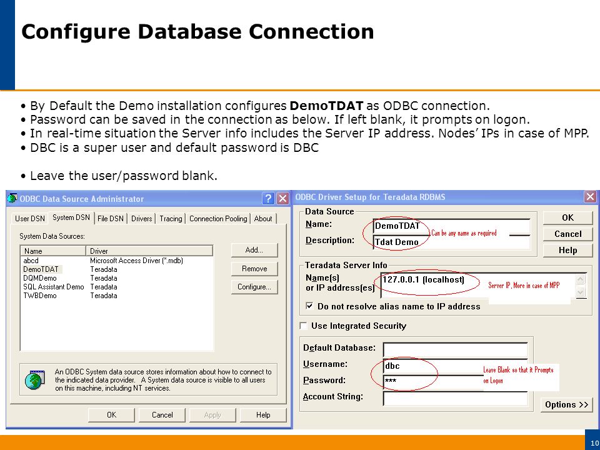Switch to the File DSN tab
The width and height of the screenshot is (600, 450).
pyautogui.click(x=111, y=219)
